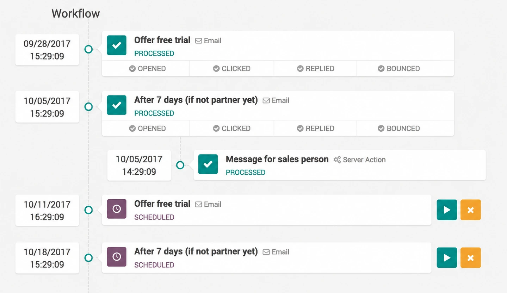Click PROCESSED status under 09/28 Offer free trial

pyautogui.click(x=154, y=54)
